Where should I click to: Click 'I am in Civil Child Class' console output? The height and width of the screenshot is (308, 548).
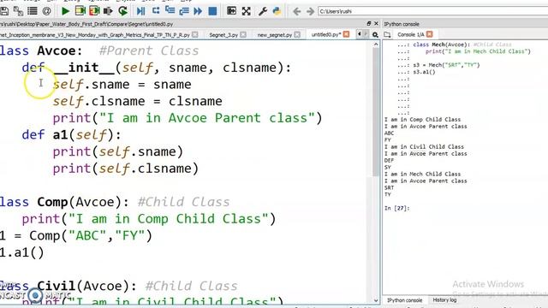(424, 146)
